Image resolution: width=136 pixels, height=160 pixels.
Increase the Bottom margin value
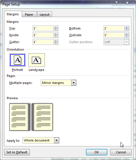point(126,27)
